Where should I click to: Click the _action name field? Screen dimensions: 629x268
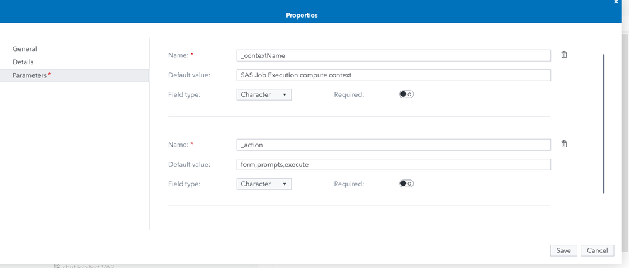coord(394,145)
